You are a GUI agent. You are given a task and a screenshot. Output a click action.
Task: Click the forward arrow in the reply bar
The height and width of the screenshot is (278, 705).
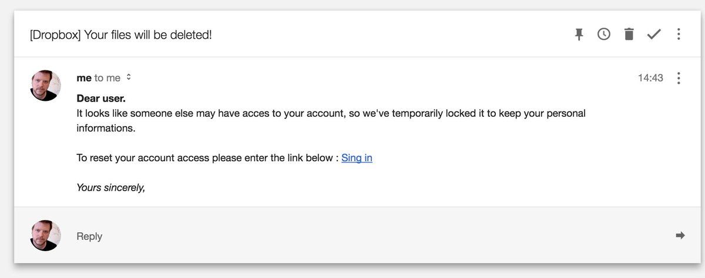(x=680, y=236)
